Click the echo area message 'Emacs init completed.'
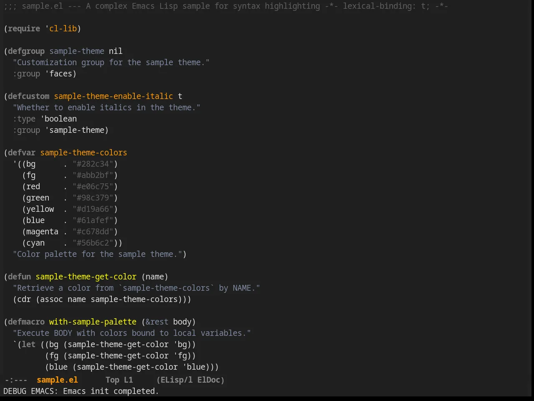534x401 pixels. (111, 391)
